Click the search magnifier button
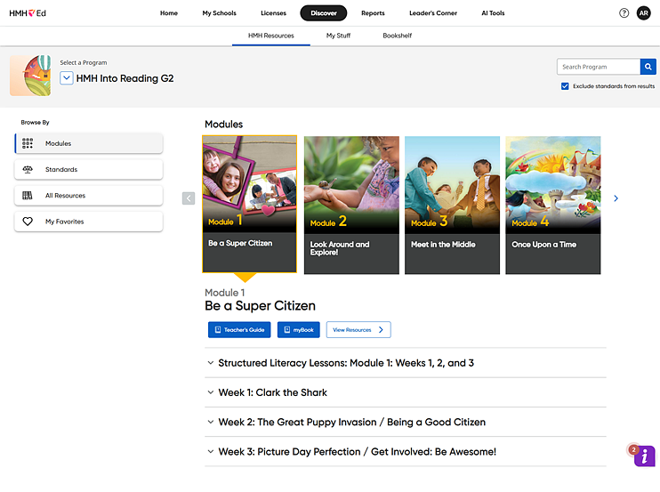 pyautogui.click(x=648, y=67)
